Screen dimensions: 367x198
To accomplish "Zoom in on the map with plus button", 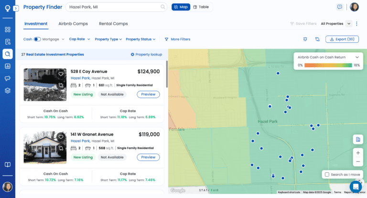I will 358,153.
